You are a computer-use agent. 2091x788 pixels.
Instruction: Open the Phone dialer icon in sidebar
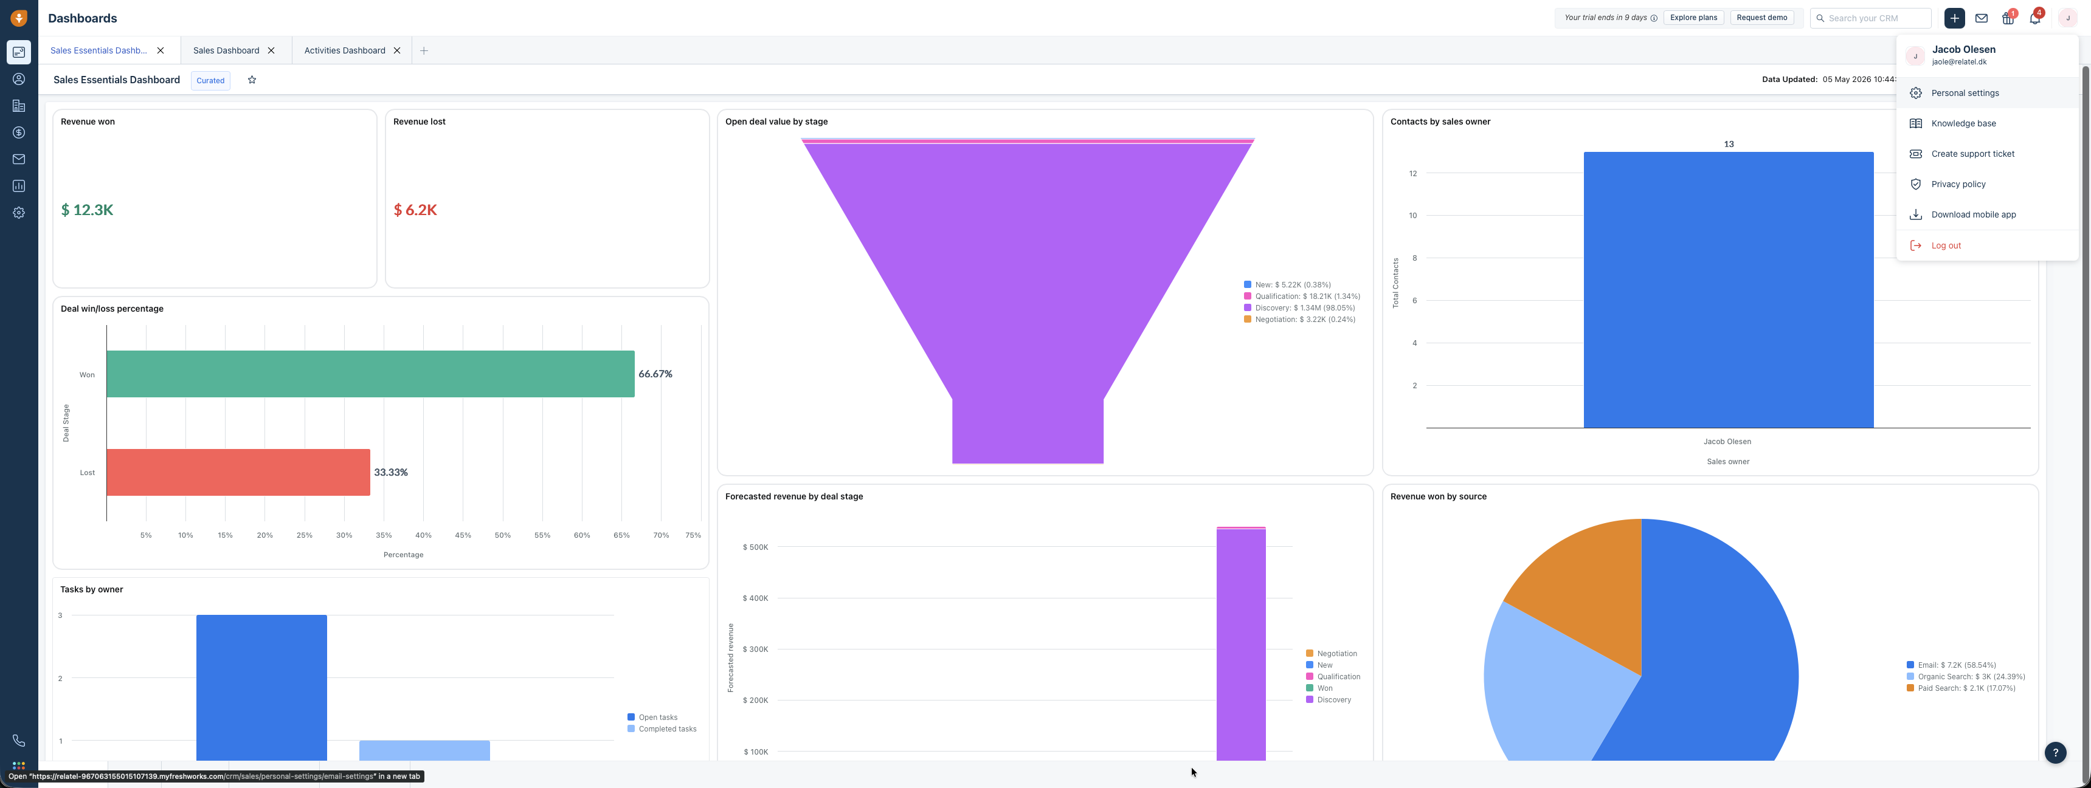[19, 741]
